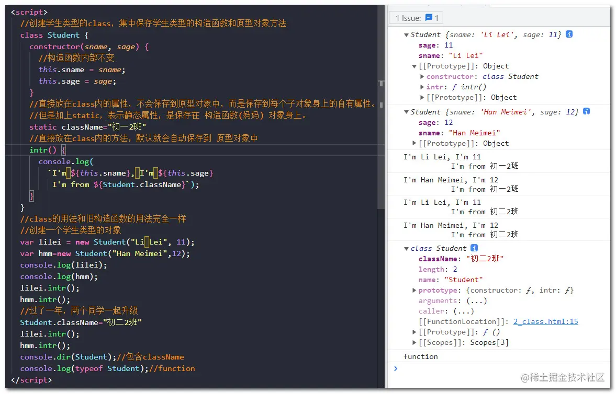Collapse the Han Meimei Student object
This screenshot has width=616, height=394.
pos(406,112)
